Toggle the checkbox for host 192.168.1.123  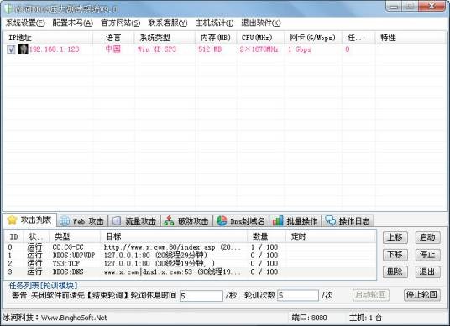pos(11,49)
